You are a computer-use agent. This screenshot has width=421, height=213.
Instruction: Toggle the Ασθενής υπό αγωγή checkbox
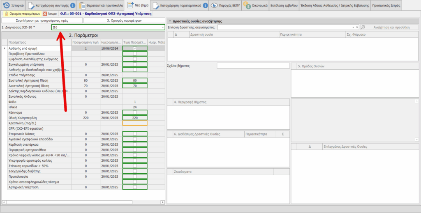(135, 48)
